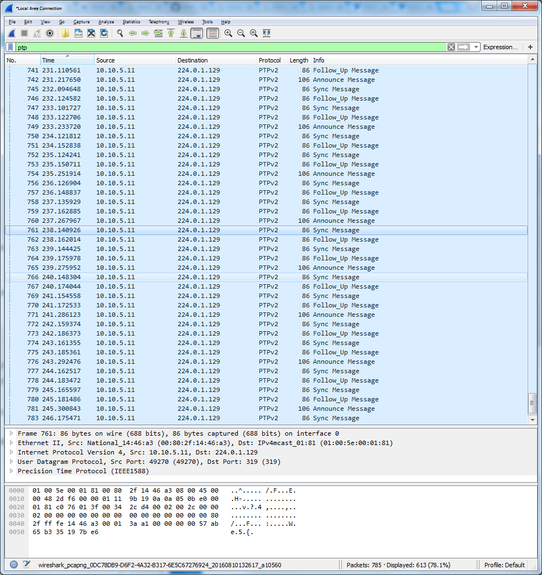Select packet 750 Sync Message row

267,136
